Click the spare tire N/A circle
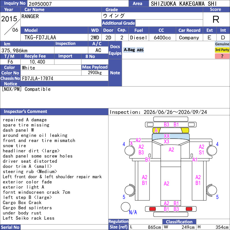 (x=126, y=207)
